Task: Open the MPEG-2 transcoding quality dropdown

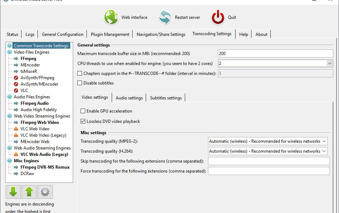Action: click(323, 141)
